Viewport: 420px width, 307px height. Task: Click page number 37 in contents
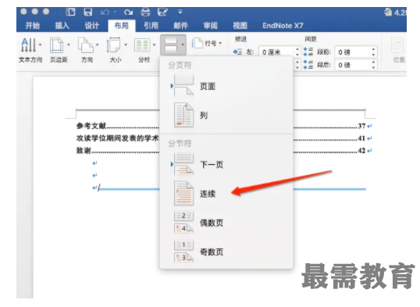point(362,126)
